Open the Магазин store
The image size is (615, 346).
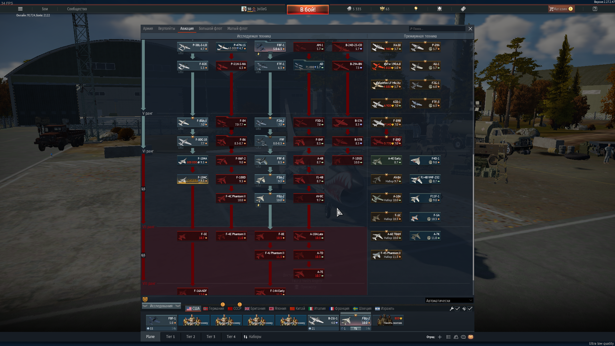[561, 9]
